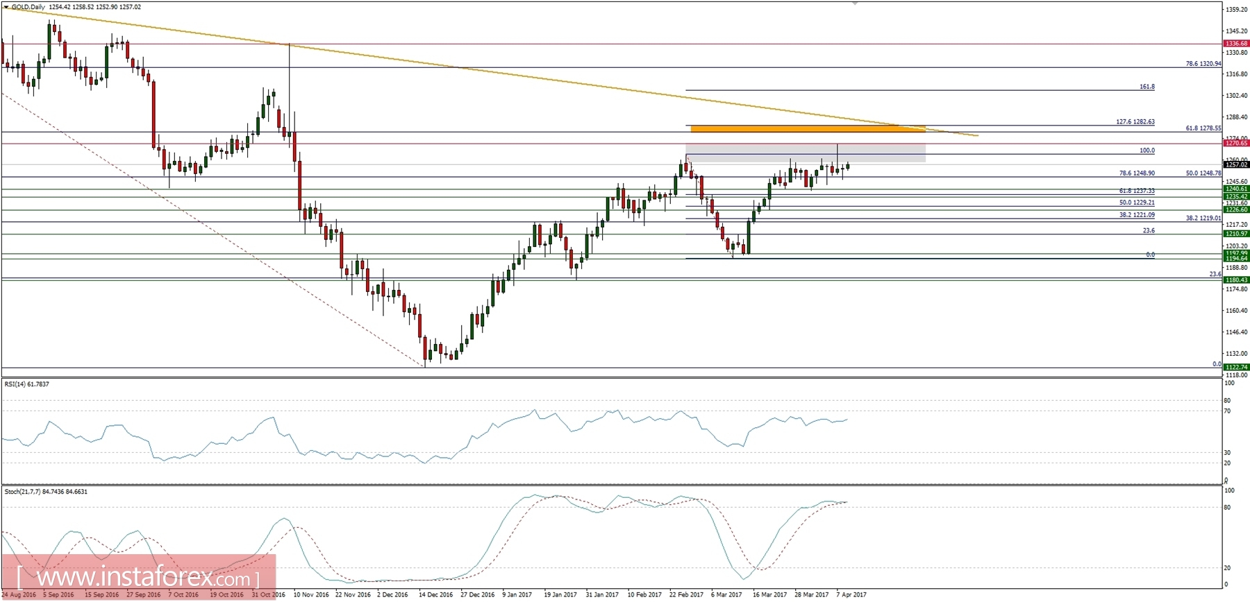Click the 5 Sep 2016 date label
The height and width of the screenshot is (602, 1250).
tap(58, 594)
